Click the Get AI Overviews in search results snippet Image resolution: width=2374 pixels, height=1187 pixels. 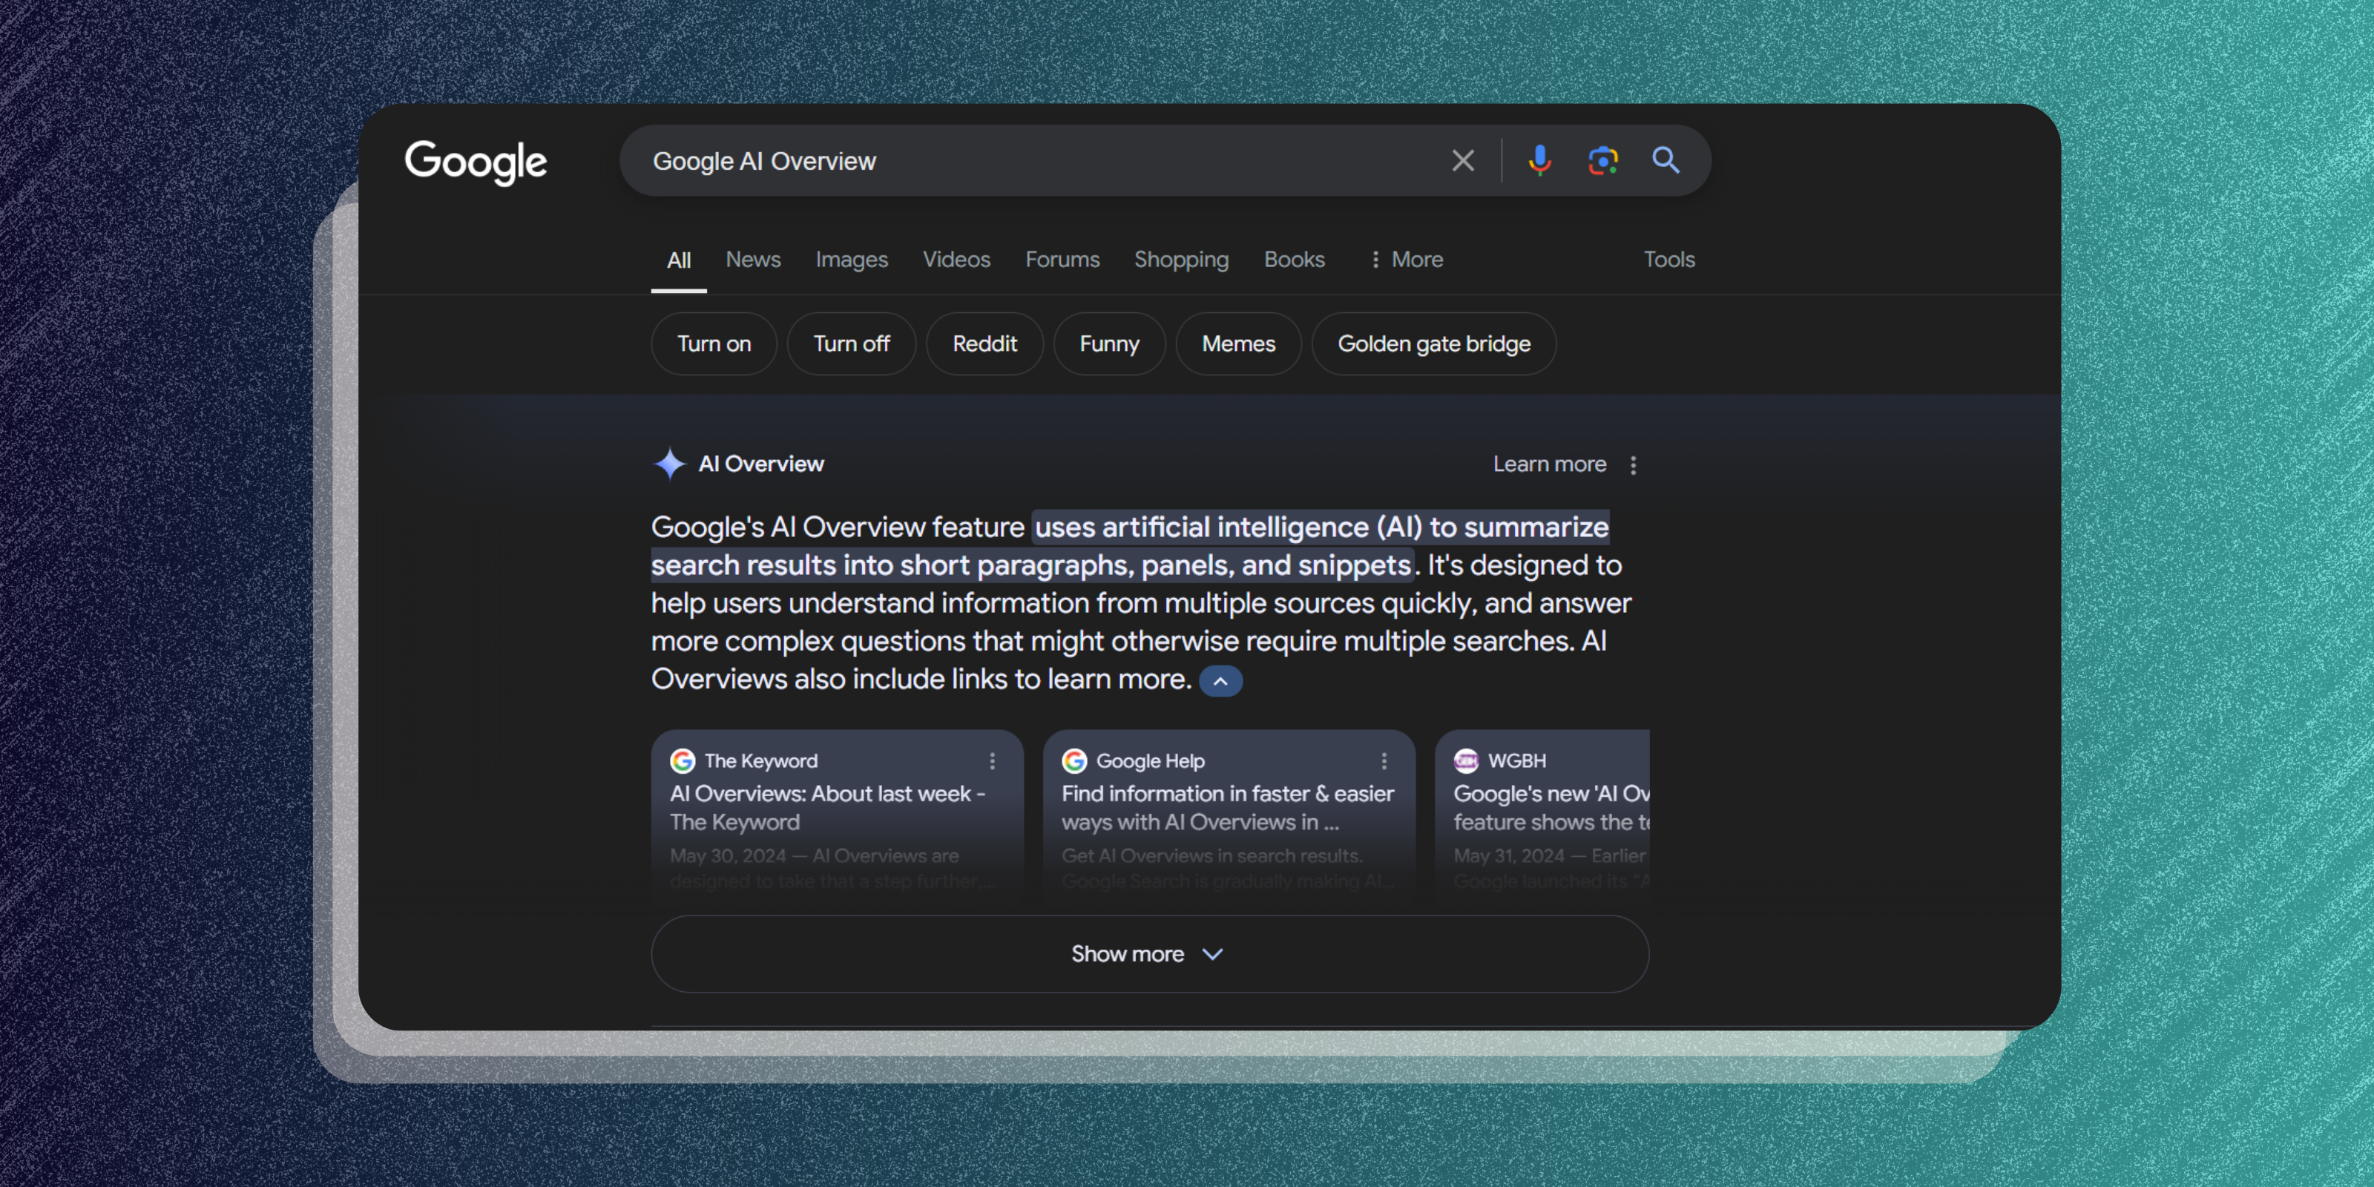pyautogui.click(x=1228, y=867)
